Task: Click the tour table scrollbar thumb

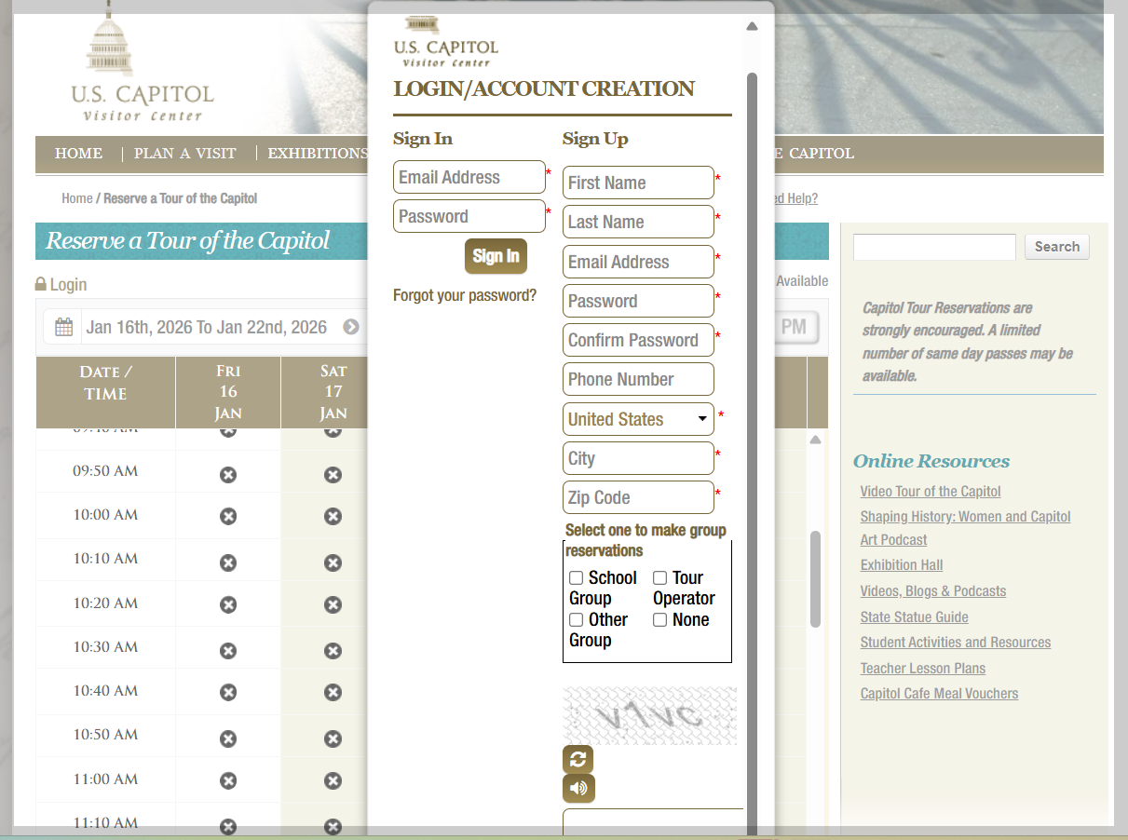Action: tap(816, 578)
